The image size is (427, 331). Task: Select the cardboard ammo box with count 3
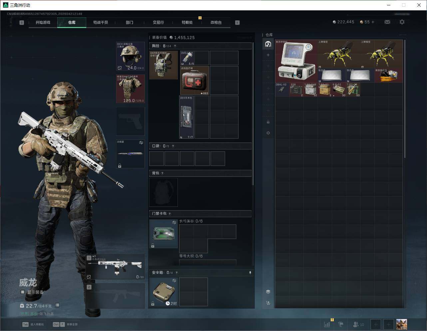pos(325,89)
